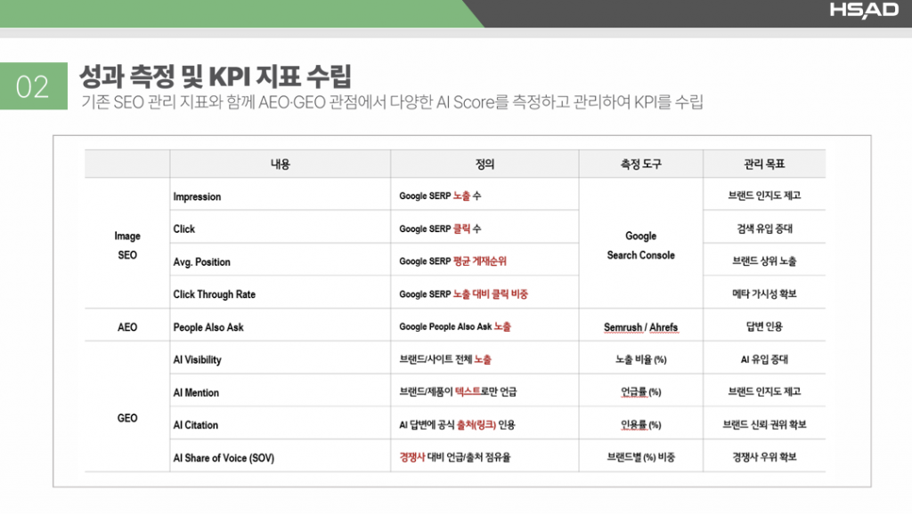
Task: Click the '경쟁사 우위 확보' goal cell
Action: point(764,457)
